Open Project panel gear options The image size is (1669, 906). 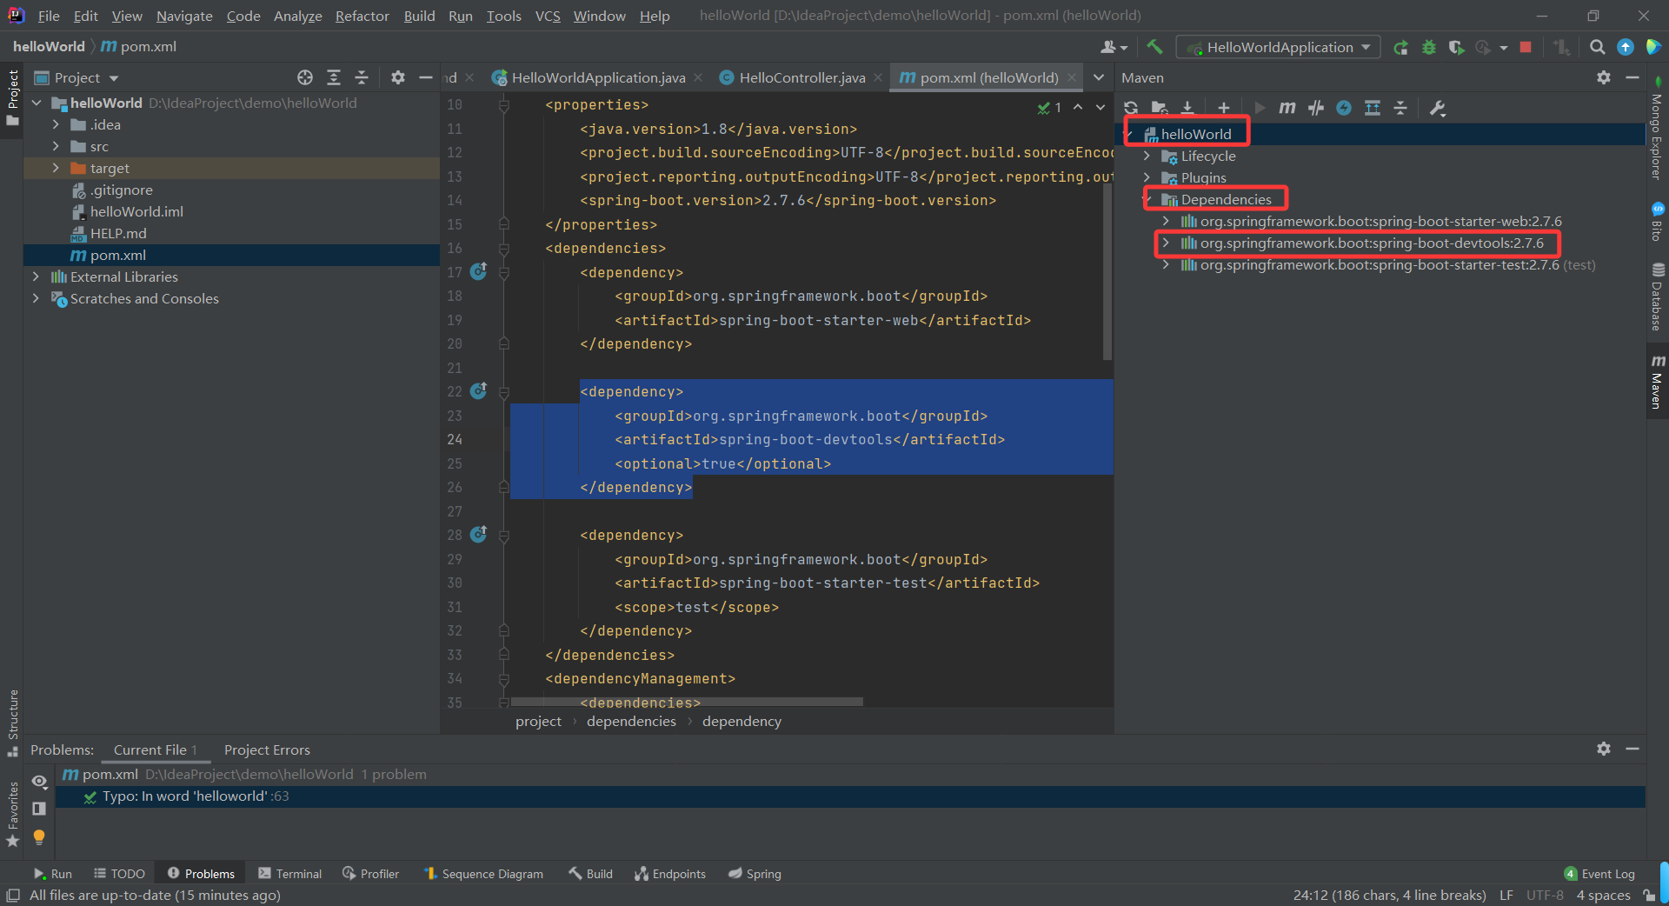pos(398,77)
